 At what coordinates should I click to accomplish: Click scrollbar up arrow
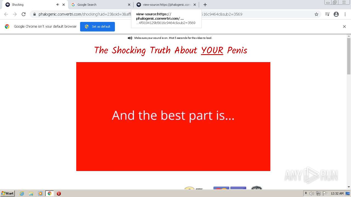(349, 36)
